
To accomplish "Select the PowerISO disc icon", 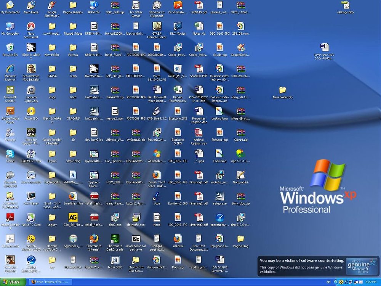I will (31, 111).
